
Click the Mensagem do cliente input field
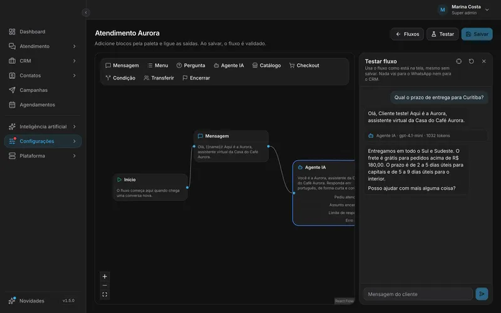[x=418, y=294]
